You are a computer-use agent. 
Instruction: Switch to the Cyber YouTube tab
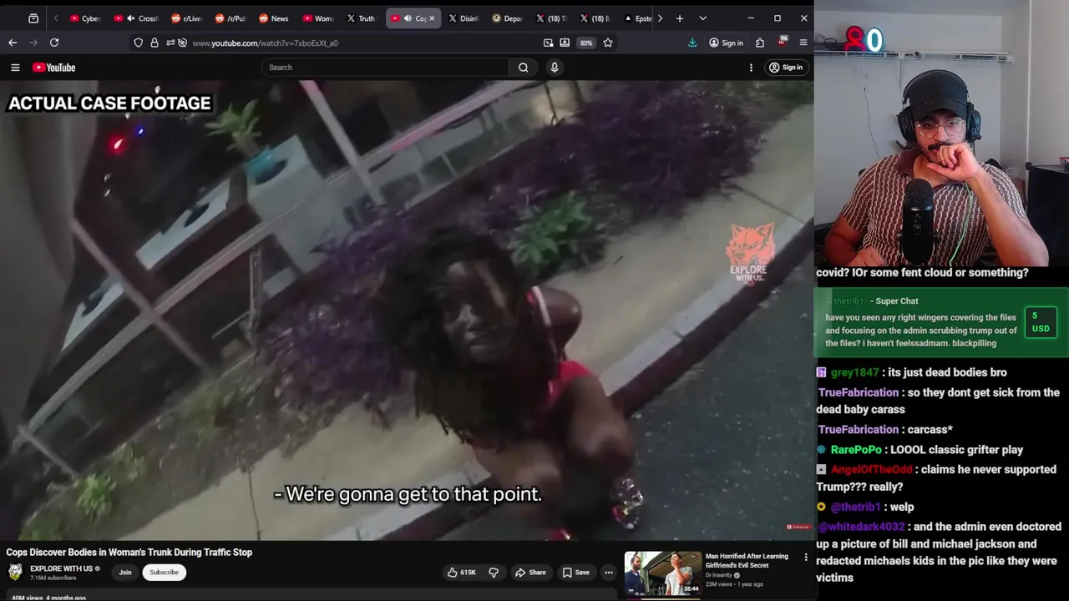click(x=85, y=18)
